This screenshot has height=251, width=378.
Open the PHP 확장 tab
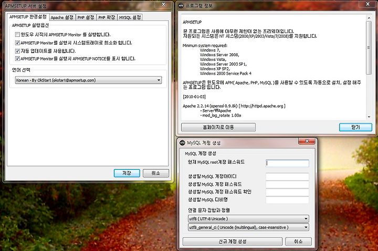pos(107,17)
